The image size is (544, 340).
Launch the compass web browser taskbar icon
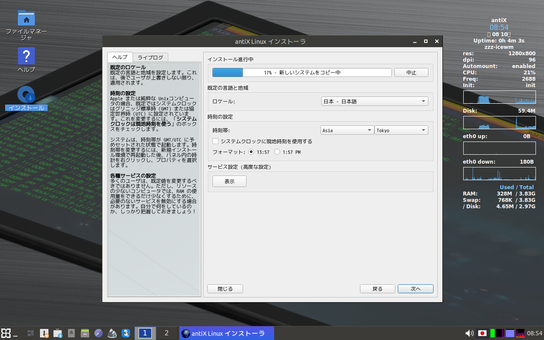coord(99,333)
